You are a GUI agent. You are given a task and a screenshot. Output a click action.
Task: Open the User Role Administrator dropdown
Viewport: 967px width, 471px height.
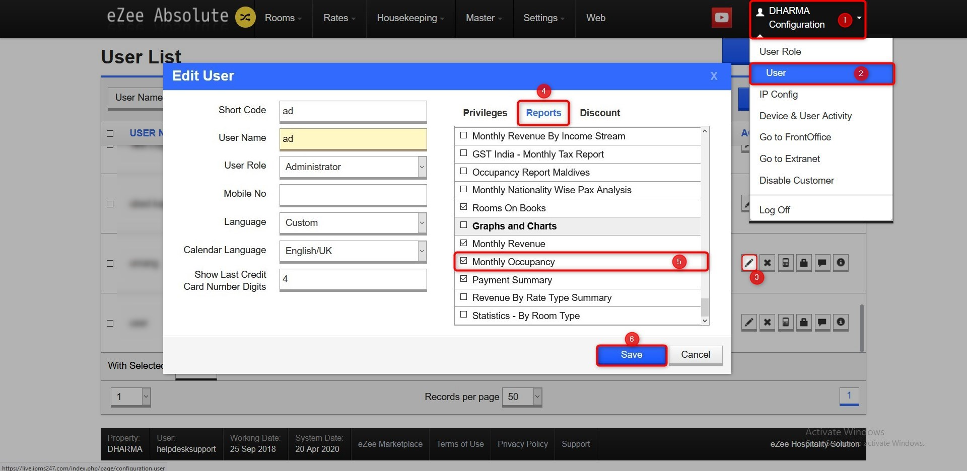click(353, 167)
